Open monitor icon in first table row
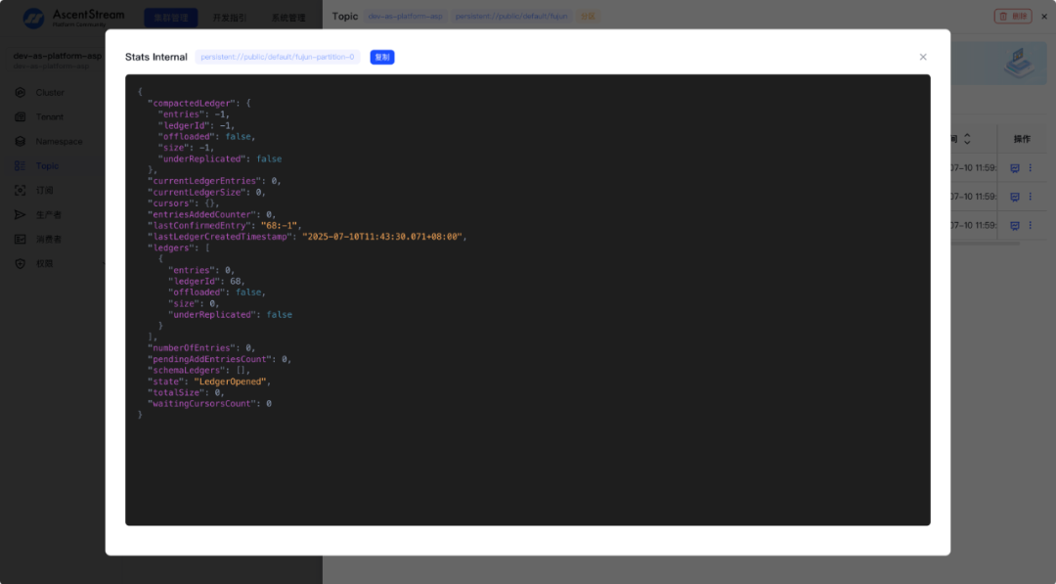This screenshot has width=1056, height=584. tap(1014, 168)
